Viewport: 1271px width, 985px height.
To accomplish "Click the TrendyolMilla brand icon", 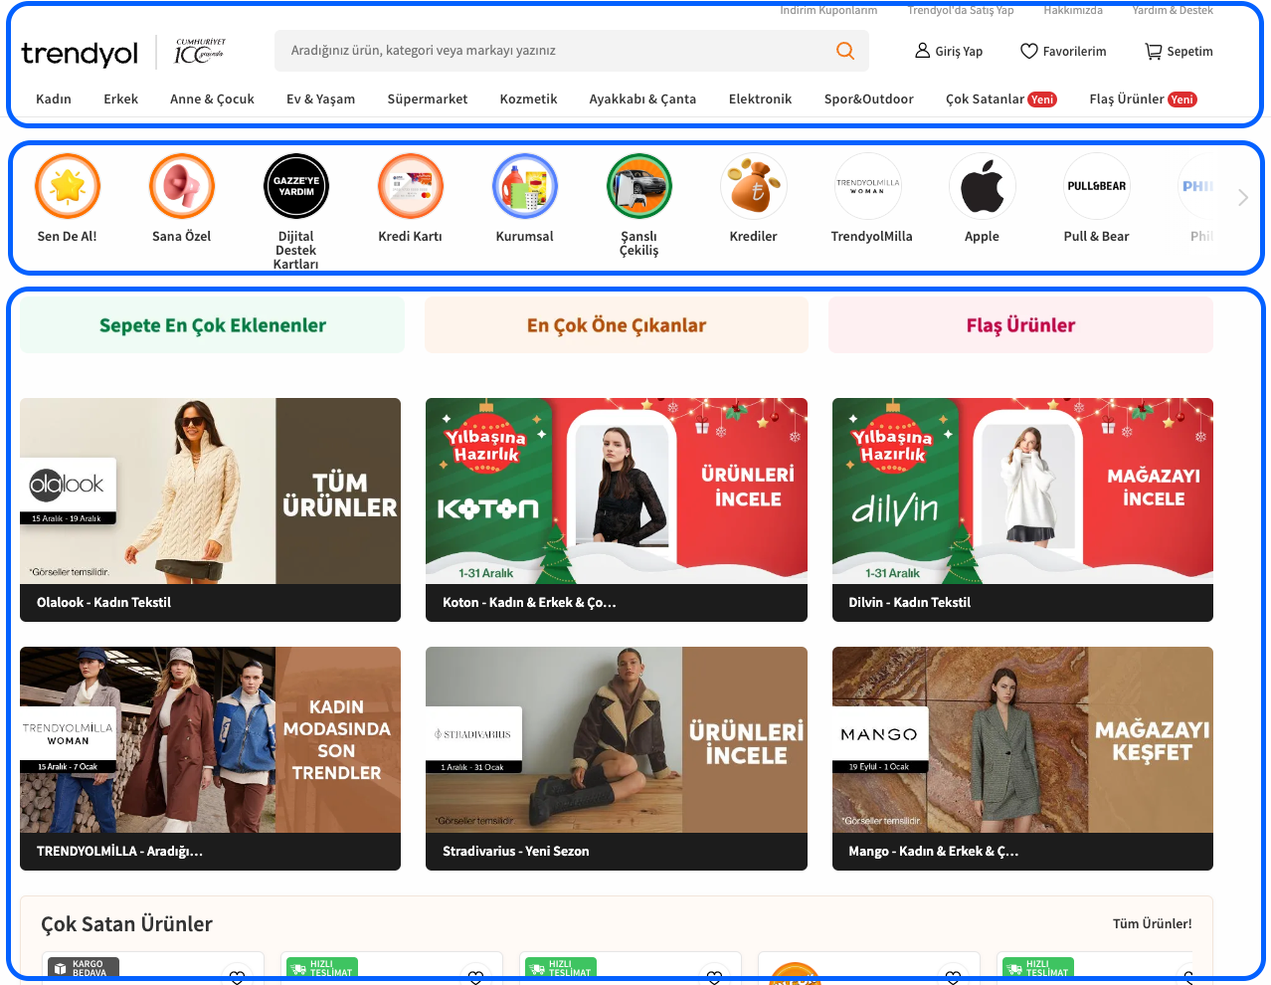I will (868, 186).
